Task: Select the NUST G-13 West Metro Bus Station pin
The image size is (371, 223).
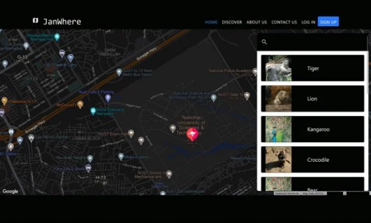Action: pos(119,72)
